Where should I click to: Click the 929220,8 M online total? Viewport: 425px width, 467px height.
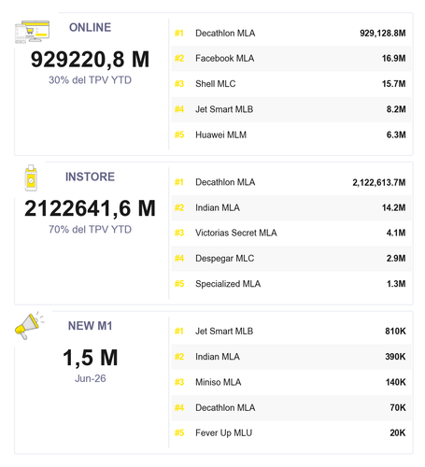[90, 59]
